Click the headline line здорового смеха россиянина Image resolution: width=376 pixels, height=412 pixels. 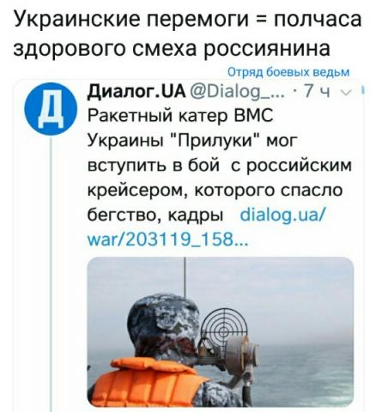point(172,47)
